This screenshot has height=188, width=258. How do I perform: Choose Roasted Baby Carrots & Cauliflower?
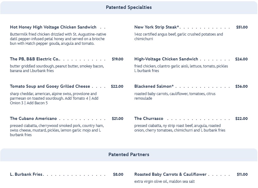[170, 175]
